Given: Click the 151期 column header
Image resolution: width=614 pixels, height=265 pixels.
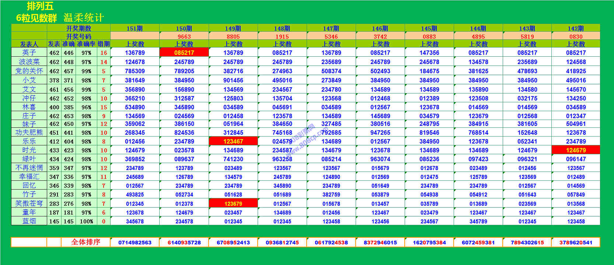Looking at the screenshot, I should tap(135, 28).
